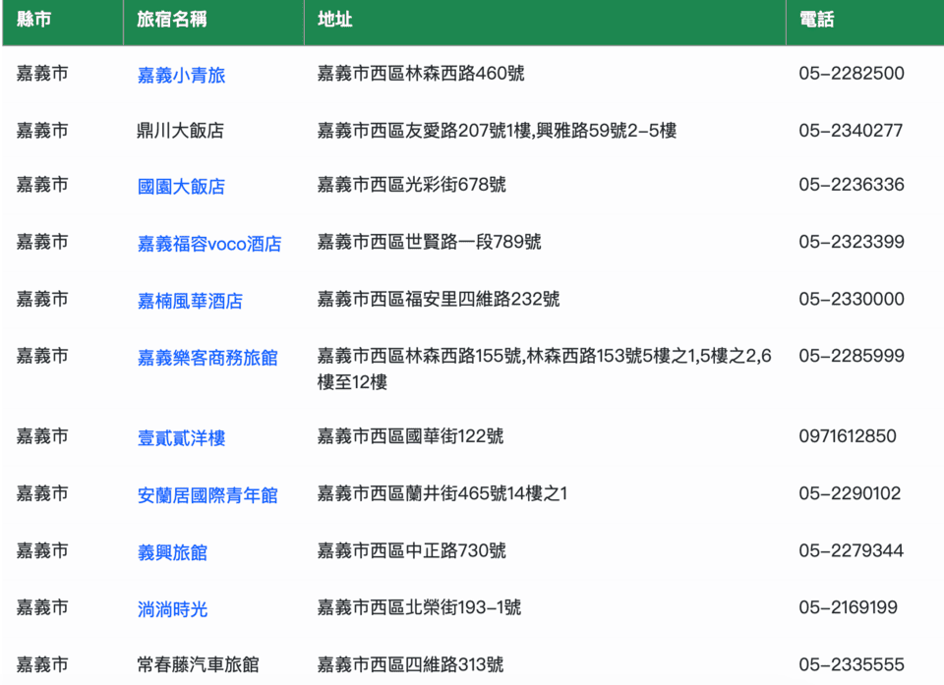Select phone number 05-2236336

[x=852, y=184]
